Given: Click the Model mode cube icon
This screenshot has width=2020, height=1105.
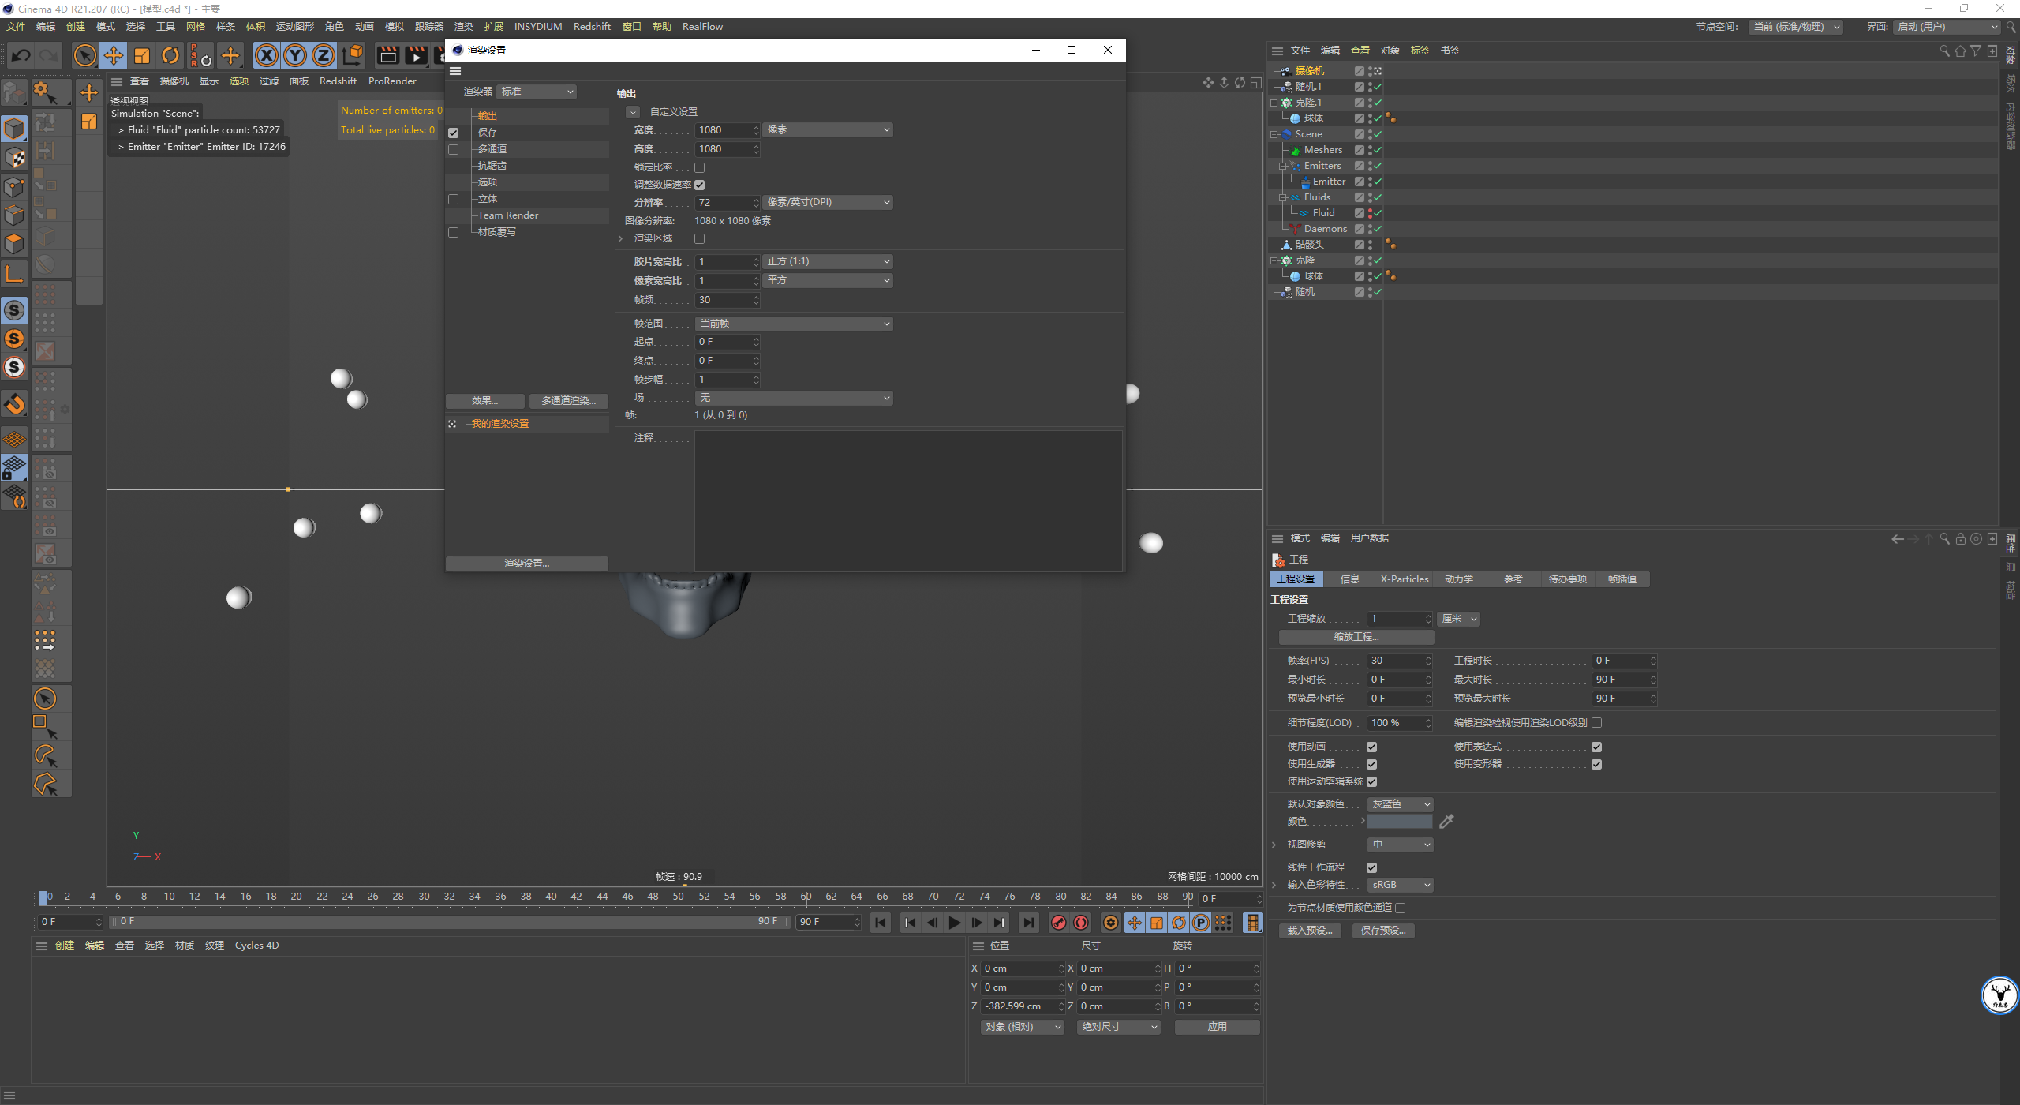Looking at the screenshot, I should (x=14, y=128).
